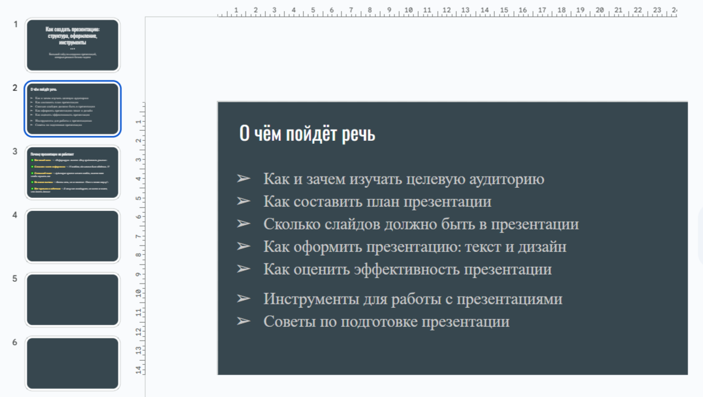703x397 pixels.
Task: Click the text "Сколько слайдов должно быть в презентации"
Action: (420, 224)
